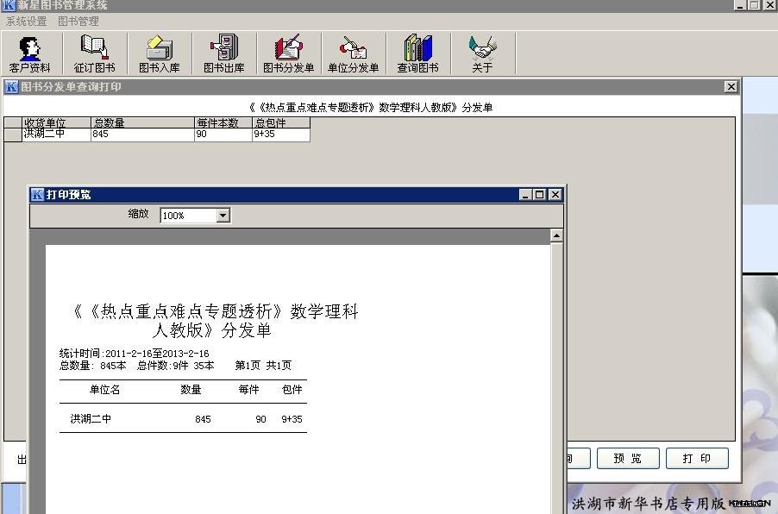Open the 查询图书 book search tool

click(417, 53)
